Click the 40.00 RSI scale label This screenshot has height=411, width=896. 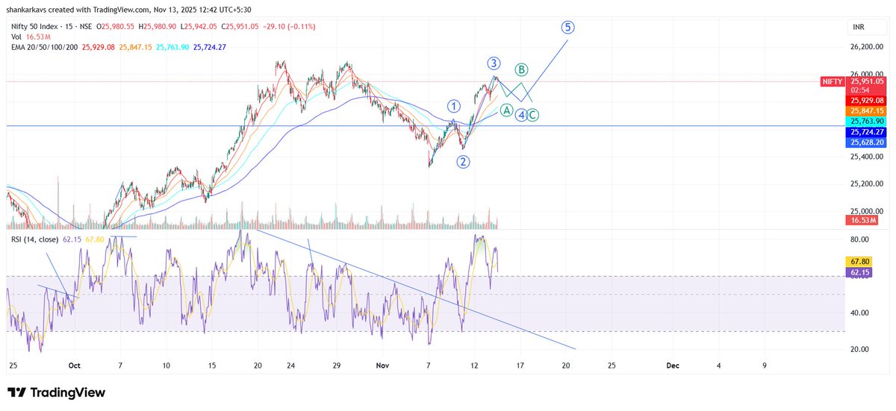[859, 313]
